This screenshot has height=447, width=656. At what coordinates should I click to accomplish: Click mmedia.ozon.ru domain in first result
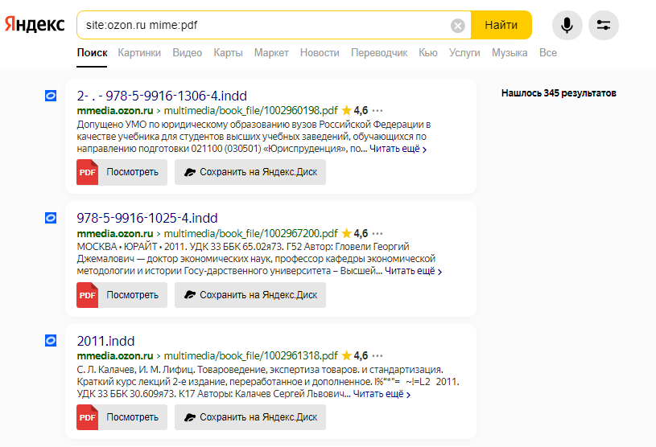pyautogui.click(x=115, y=111)
